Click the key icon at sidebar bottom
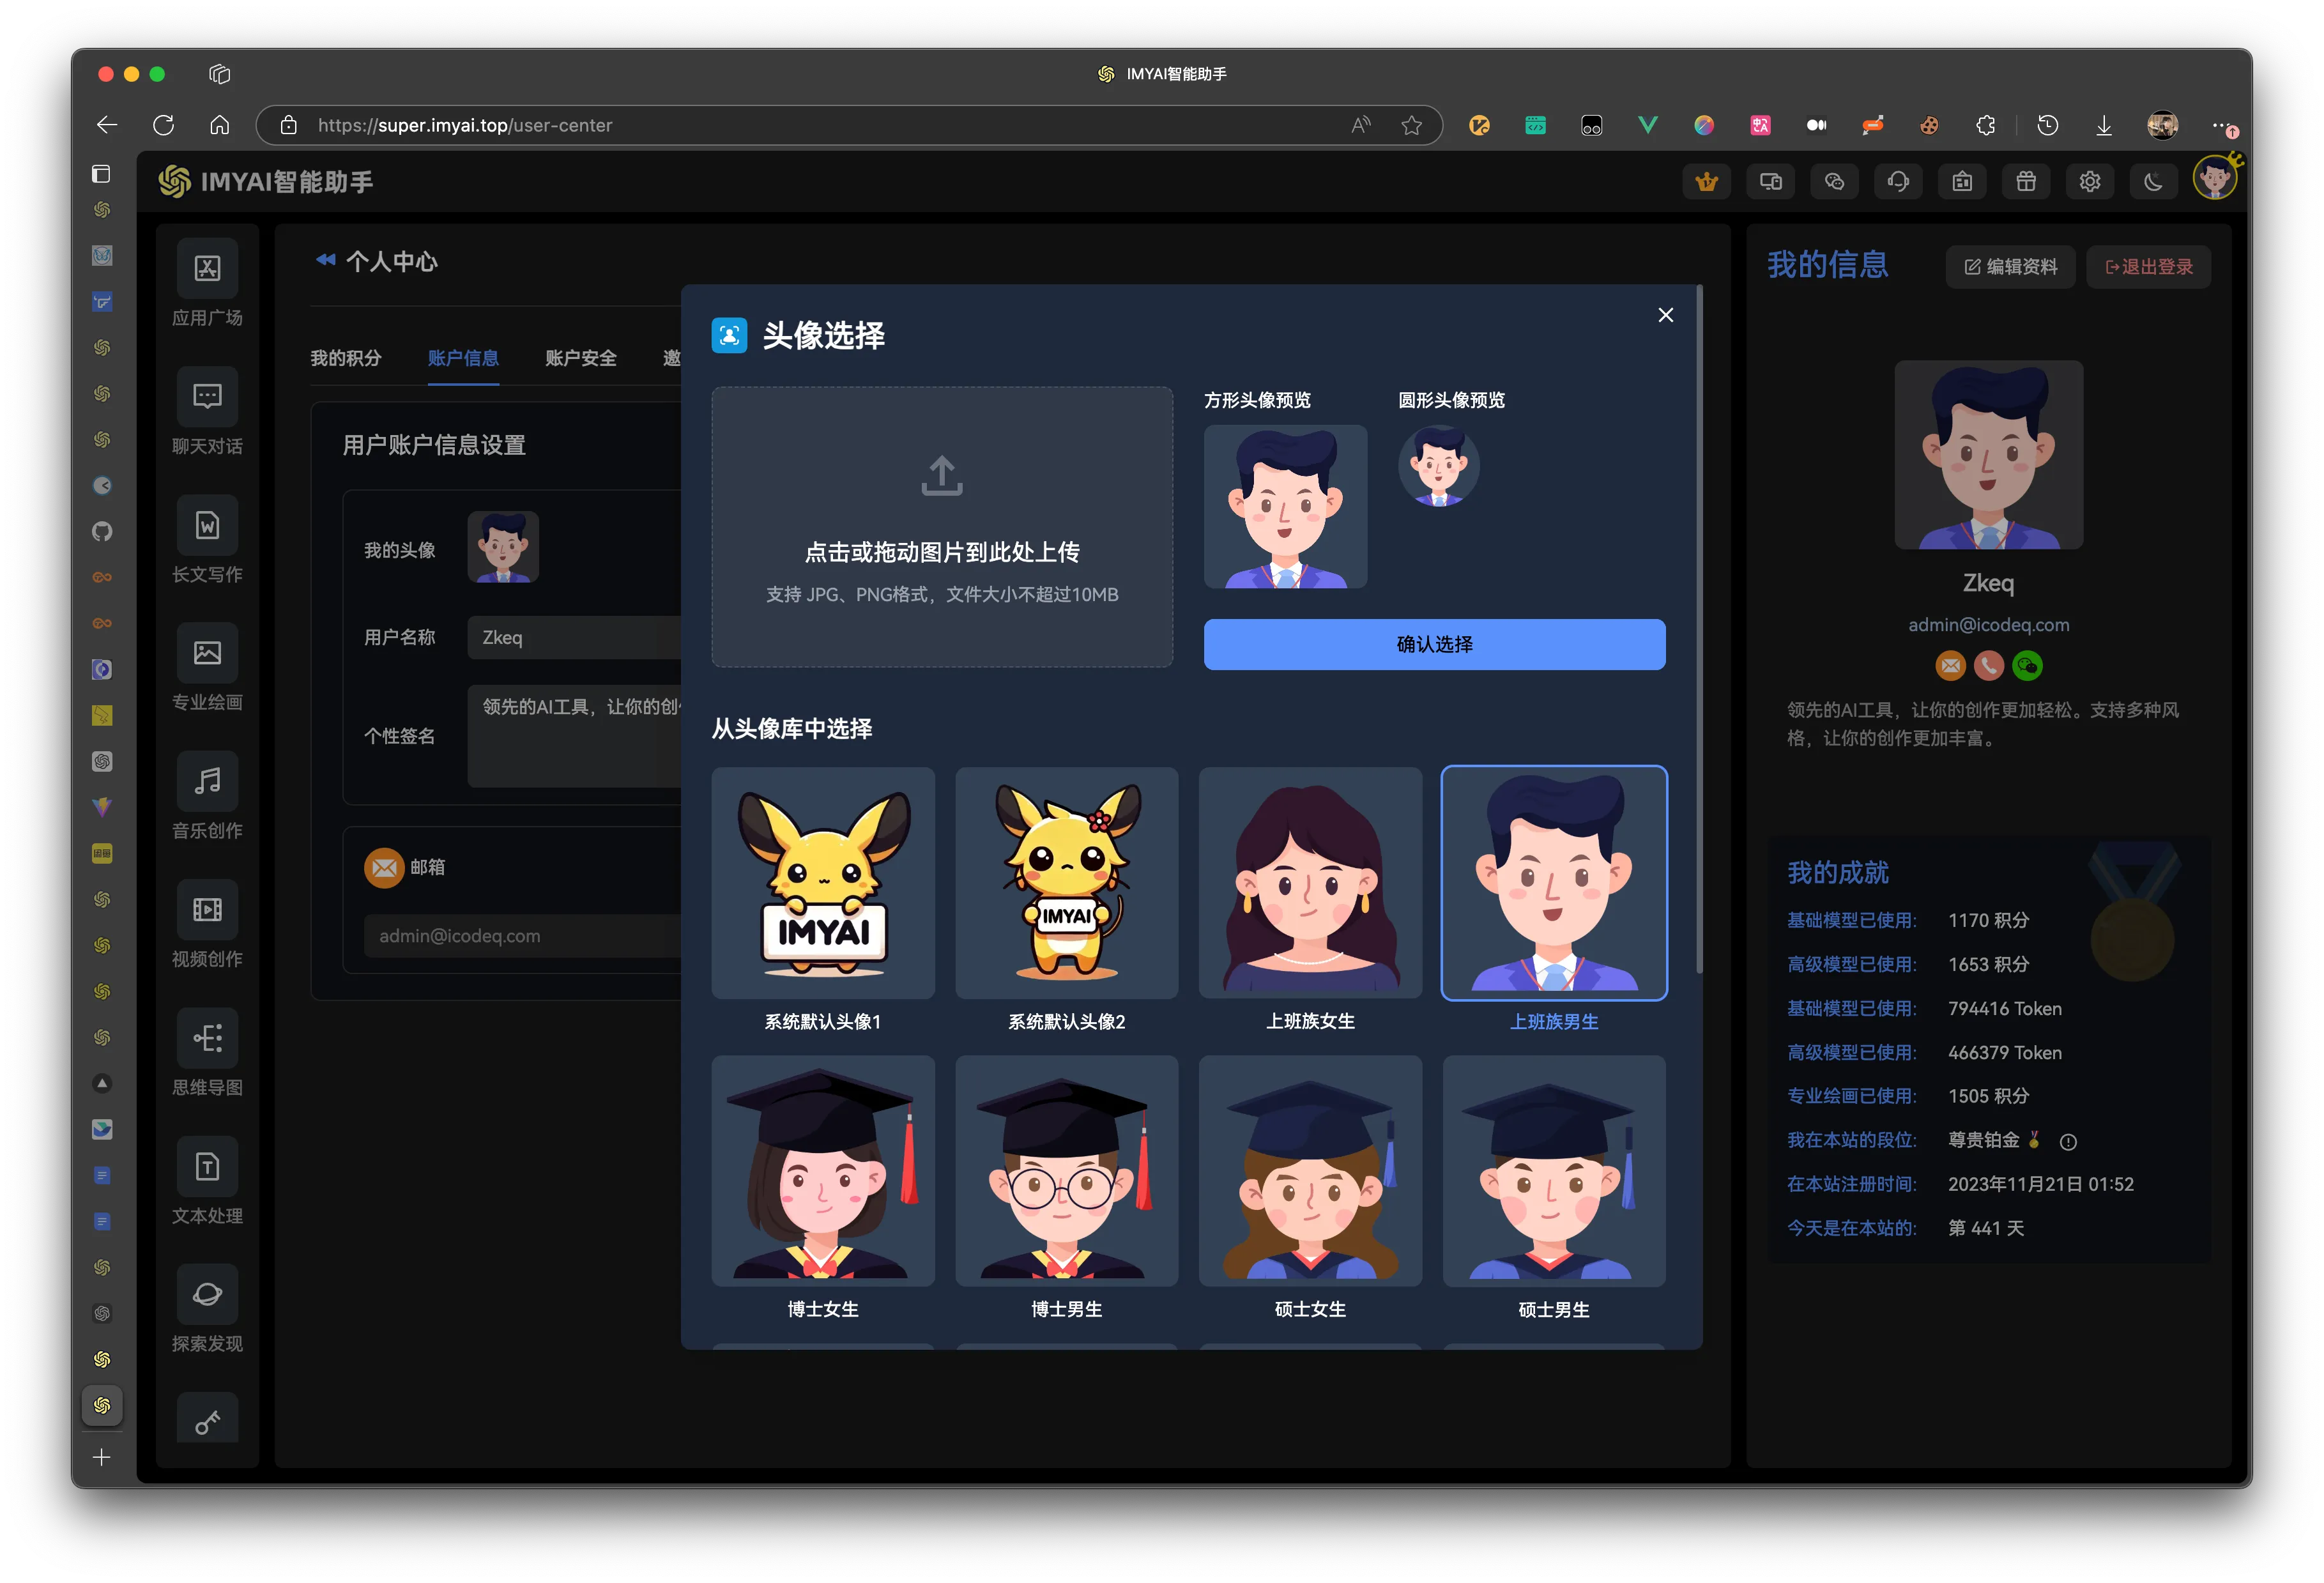This screenshot has width=2324, height=1583. (207, 1421)
